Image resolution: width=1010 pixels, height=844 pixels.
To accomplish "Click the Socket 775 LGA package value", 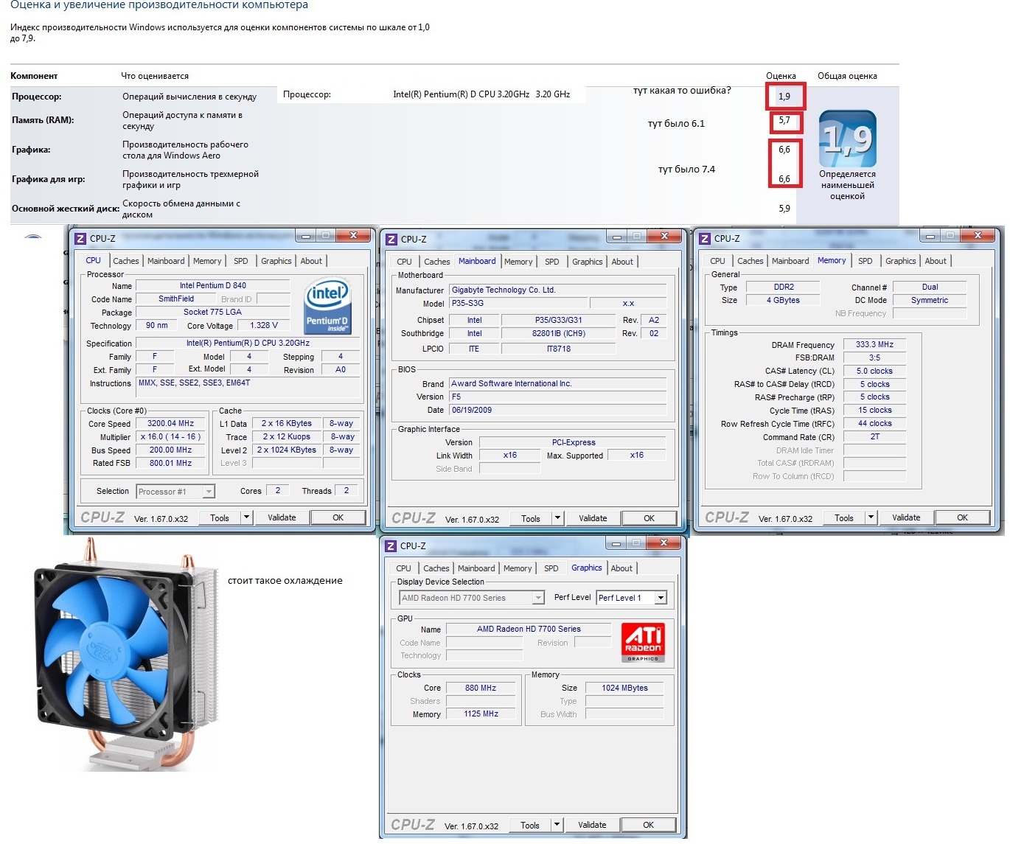I will [213, 313].
